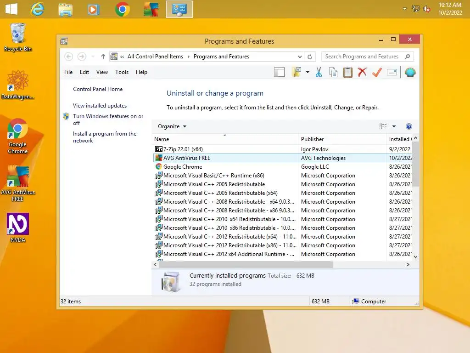The height and width of the screenshot is (353, 470).
Task: Select the Google Chrome program row
Action: (x=282, y=166)
